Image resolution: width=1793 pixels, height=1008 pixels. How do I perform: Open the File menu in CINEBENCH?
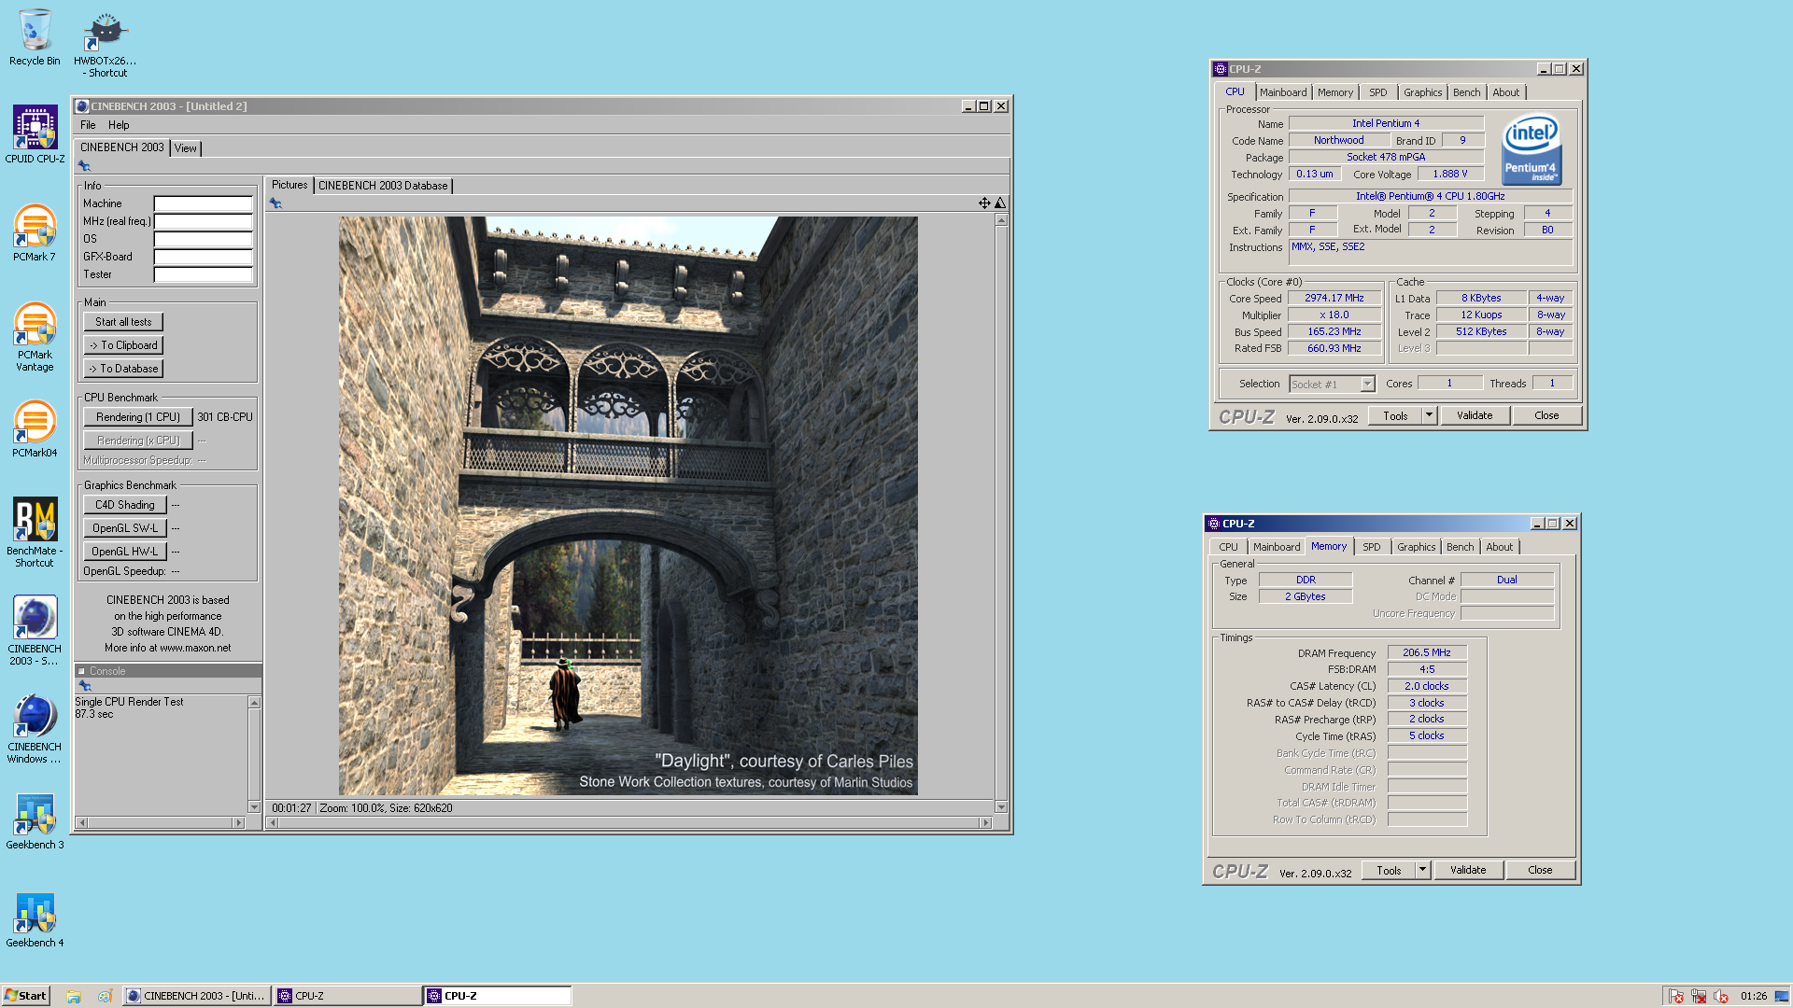point(88,125)
